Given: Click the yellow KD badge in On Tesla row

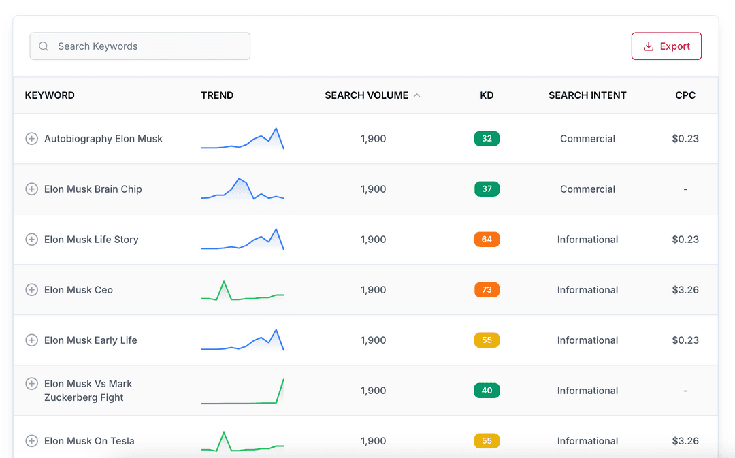Looking at the screenshot, I should (487, 441).
